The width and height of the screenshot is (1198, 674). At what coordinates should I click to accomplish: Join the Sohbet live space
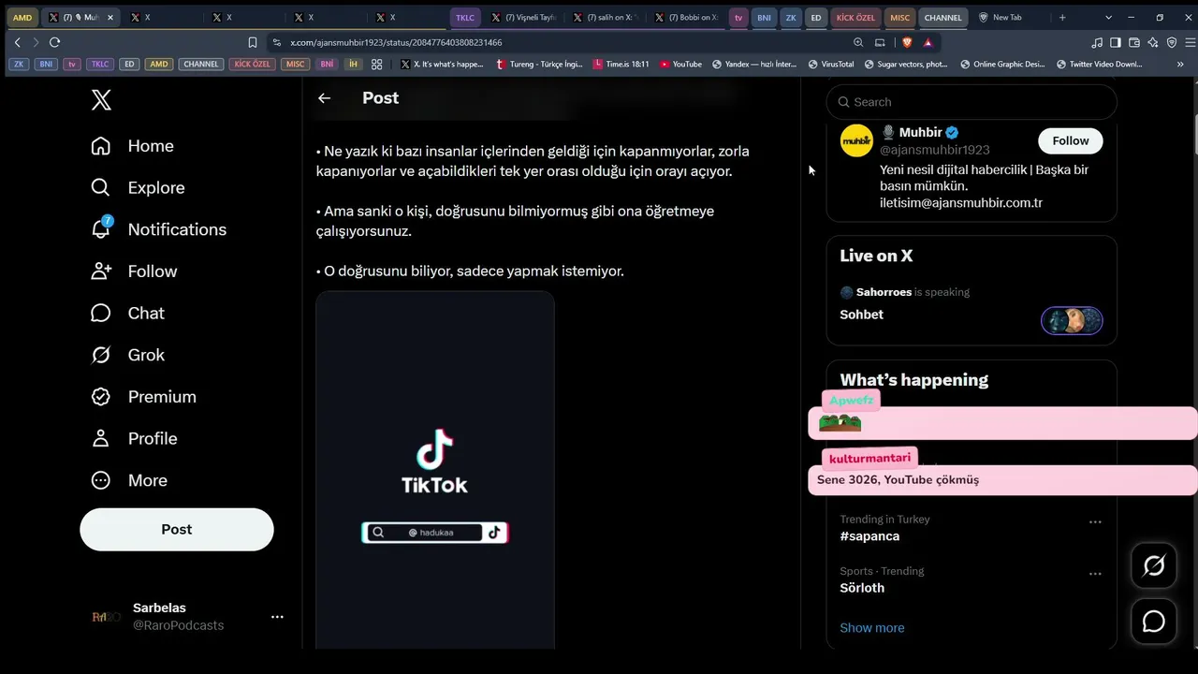point(862,315)
